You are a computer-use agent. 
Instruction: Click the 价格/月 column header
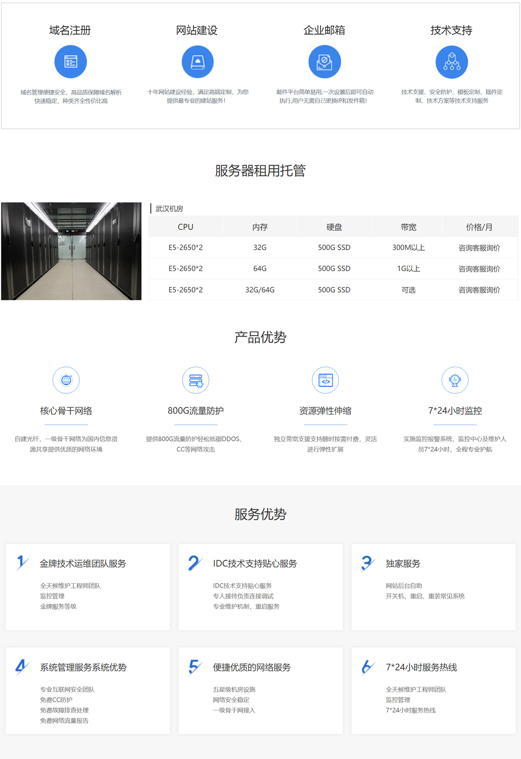tap(479, 227)
